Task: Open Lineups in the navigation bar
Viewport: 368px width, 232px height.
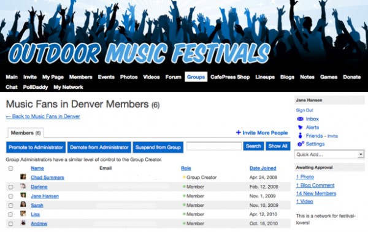Action: (265, 77)
